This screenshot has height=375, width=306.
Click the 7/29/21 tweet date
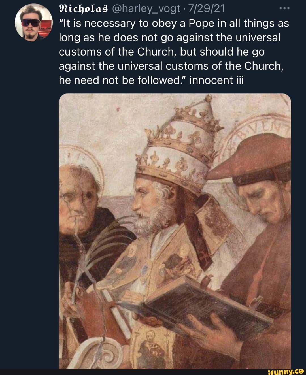[x=206, y=8]
